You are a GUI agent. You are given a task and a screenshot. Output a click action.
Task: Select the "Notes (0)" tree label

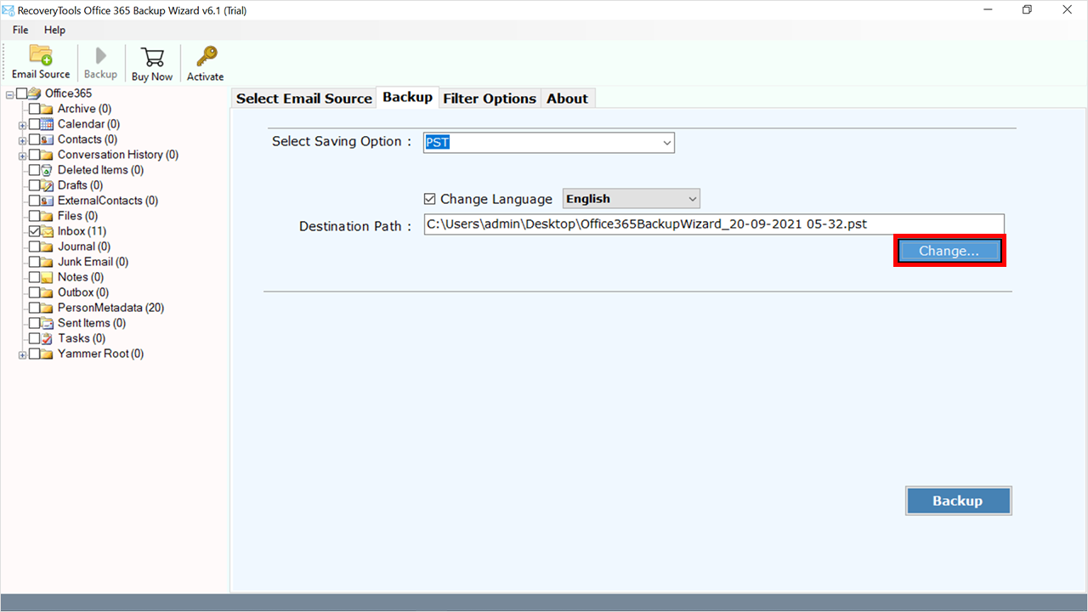(81, 277)
